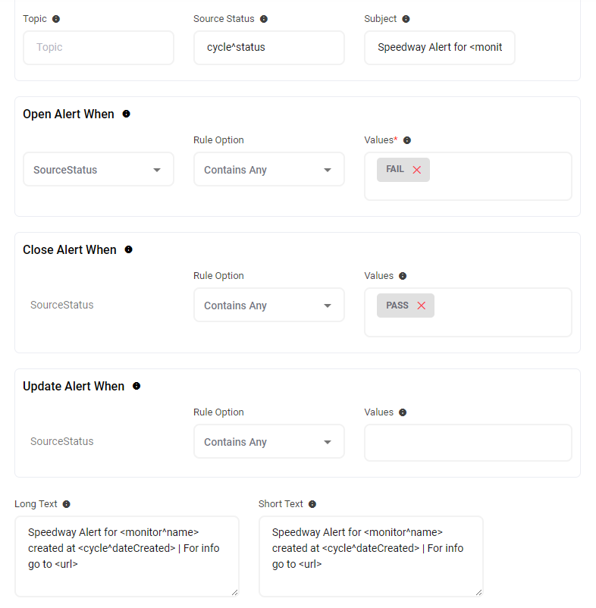The height and width of the screenshot is (608, 596).
Task: Click the empty Values box in Update Alert
Action: pyautogui.click(x=468, y=443)
